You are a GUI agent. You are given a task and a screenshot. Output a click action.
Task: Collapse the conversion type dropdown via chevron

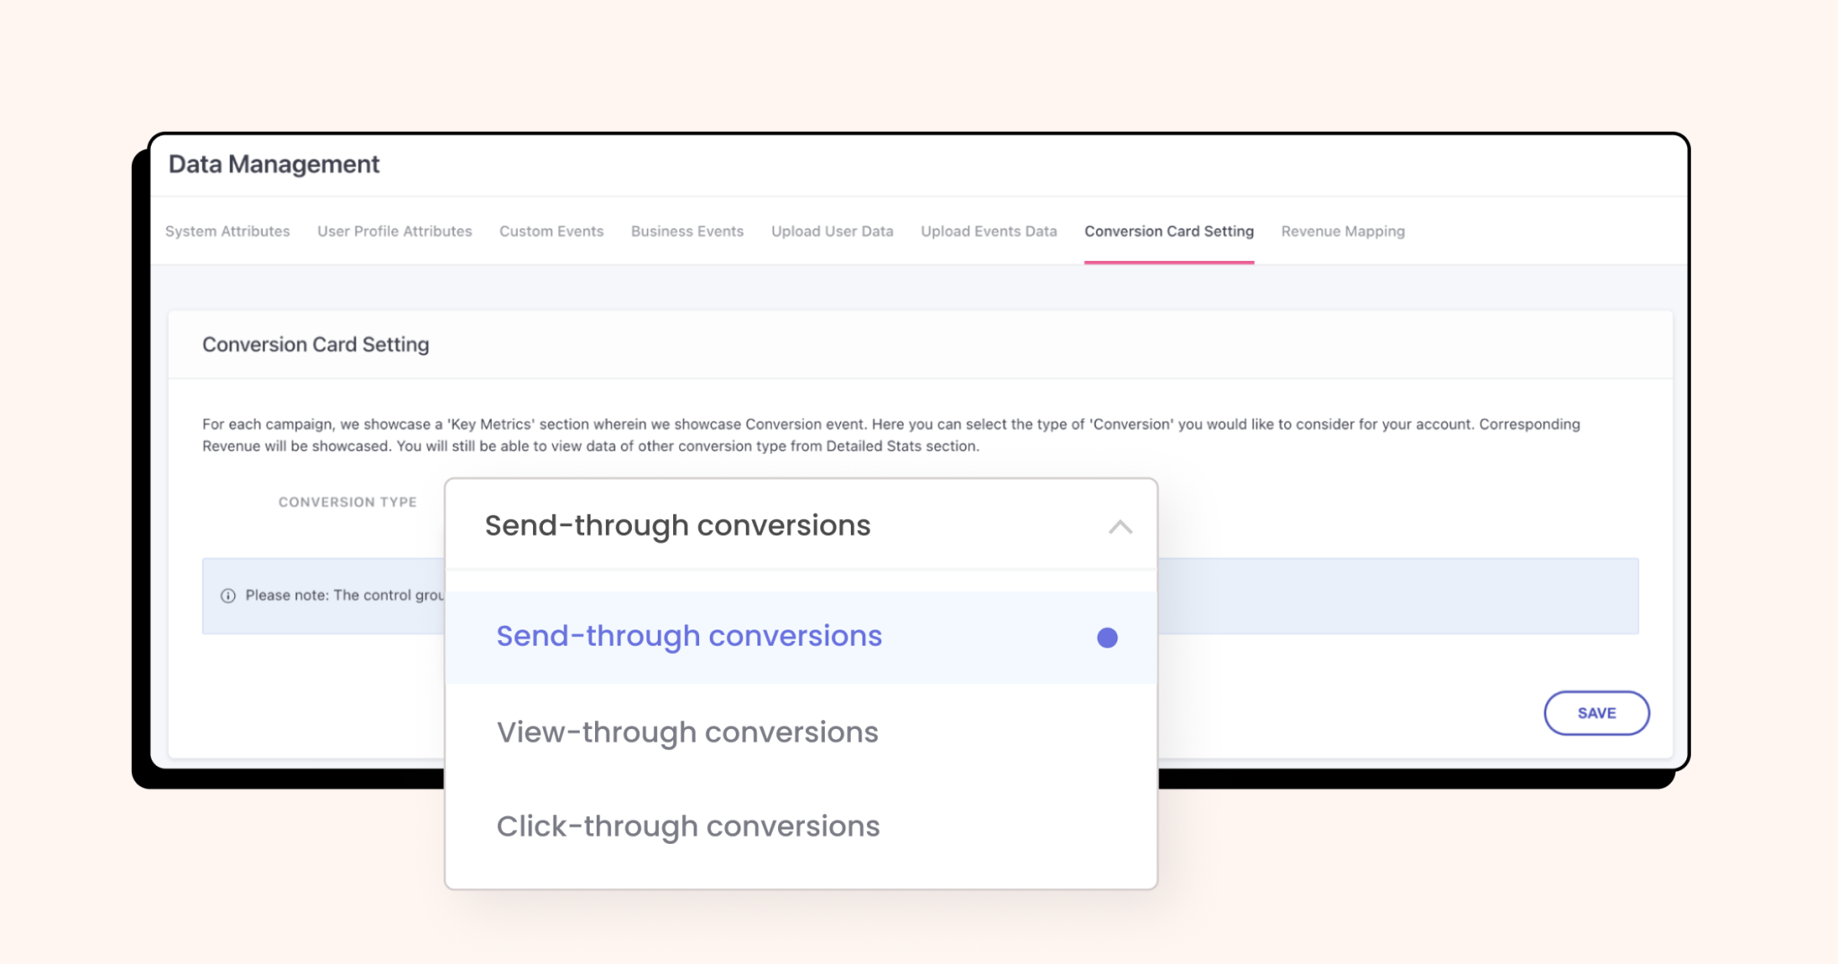click(1118, 528)
